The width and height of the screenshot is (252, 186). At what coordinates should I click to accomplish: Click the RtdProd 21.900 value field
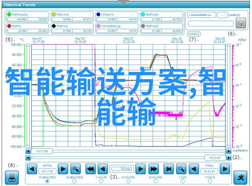tap(62, 31)
